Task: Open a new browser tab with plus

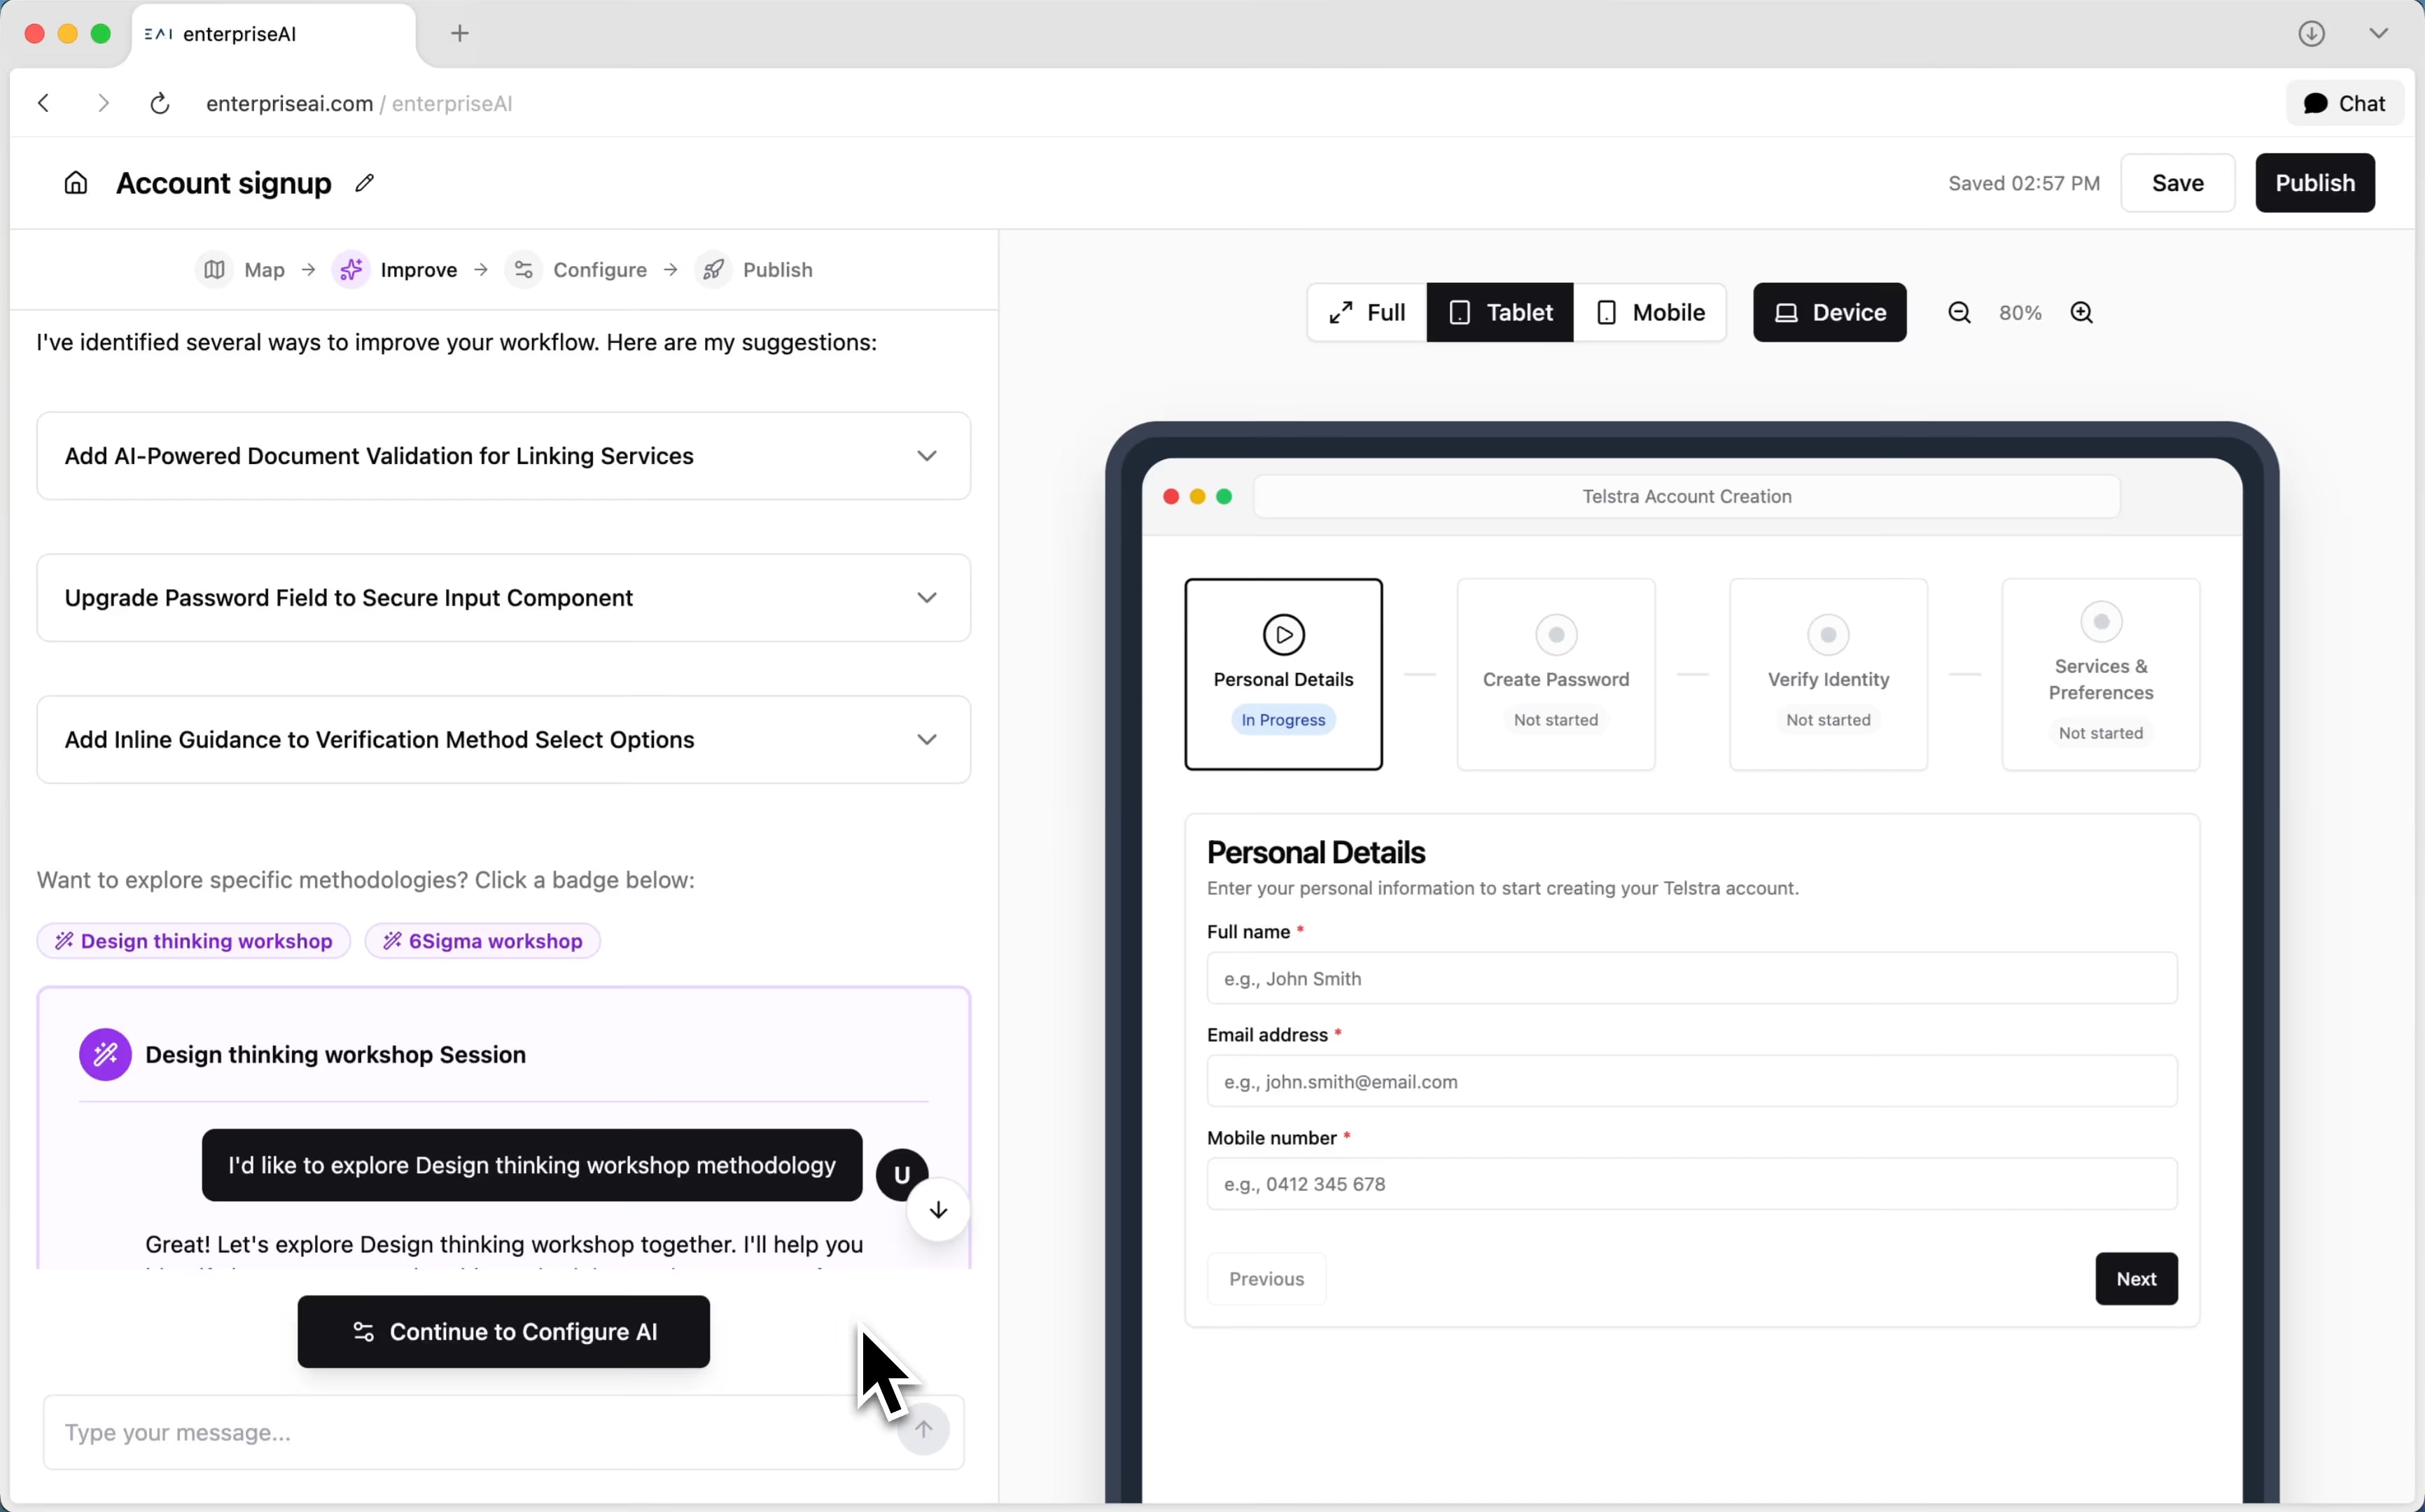Action: tap(460, 33)
